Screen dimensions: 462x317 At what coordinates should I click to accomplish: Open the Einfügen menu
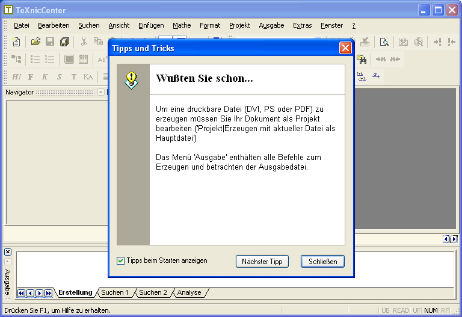tap(151, 25)
